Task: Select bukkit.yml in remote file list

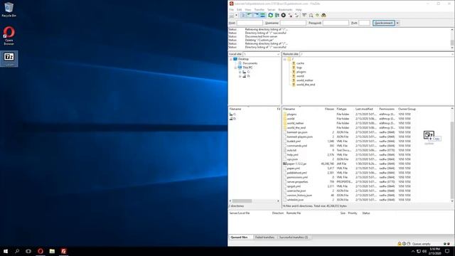Action: (x=294, y=142)
